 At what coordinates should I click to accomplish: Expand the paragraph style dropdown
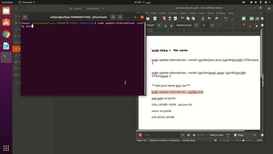click(x=159, y=25)
